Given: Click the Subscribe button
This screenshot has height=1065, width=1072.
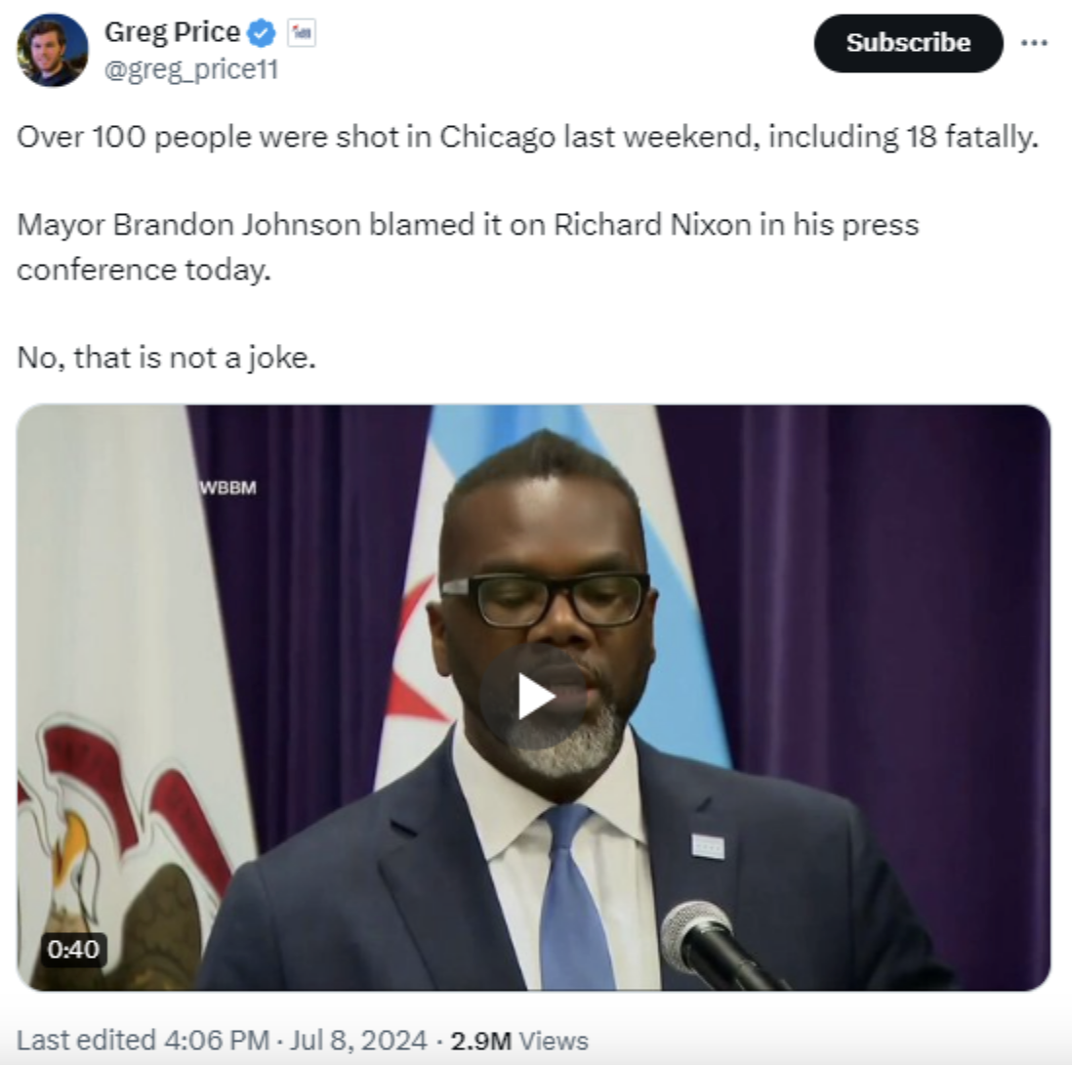Looking at the screenshot, I should tap(908, 43).
